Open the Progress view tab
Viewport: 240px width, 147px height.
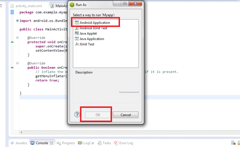(x=66, y=143)
